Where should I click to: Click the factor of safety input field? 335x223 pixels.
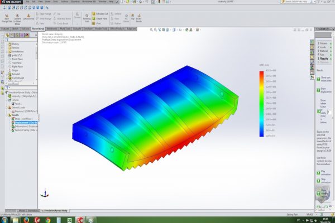tap(329, 113)
